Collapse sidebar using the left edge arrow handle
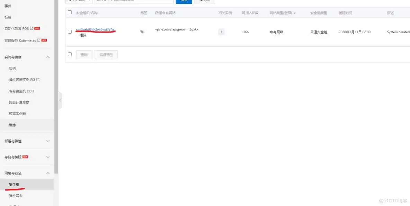The image size is (410, 206). point(60,100)
